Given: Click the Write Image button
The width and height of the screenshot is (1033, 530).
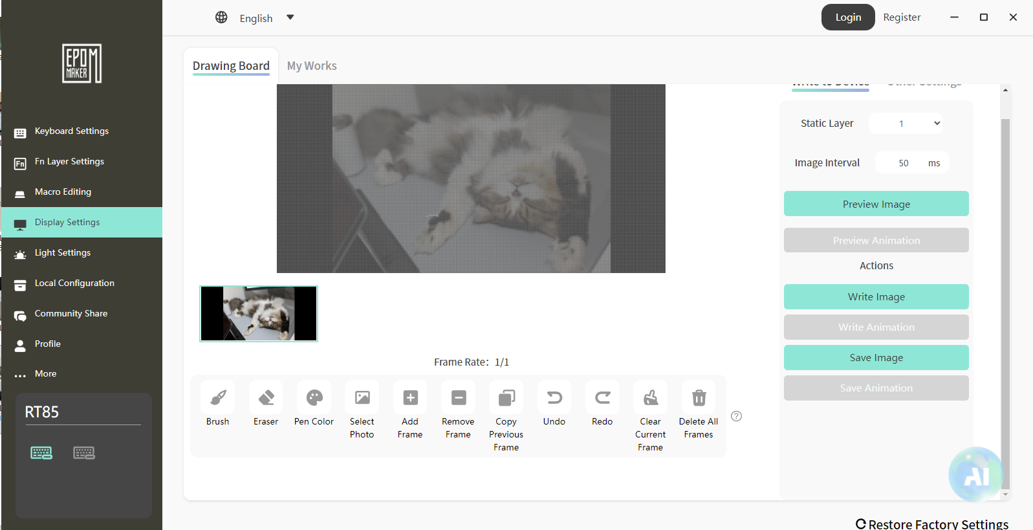Looking at the screenshot, I should click(876, 297).
